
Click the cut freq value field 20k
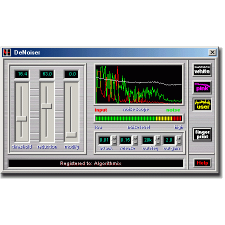pos(148,140)
